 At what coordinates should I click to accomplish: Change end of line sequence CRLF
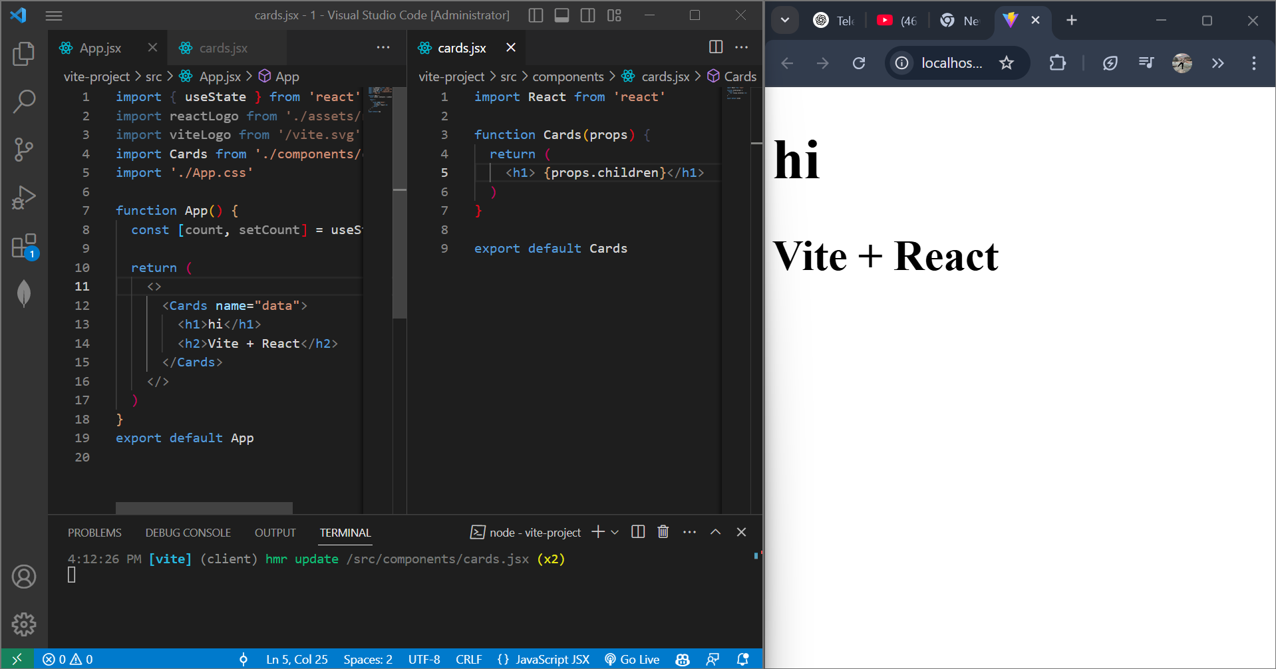pos(469,659)
